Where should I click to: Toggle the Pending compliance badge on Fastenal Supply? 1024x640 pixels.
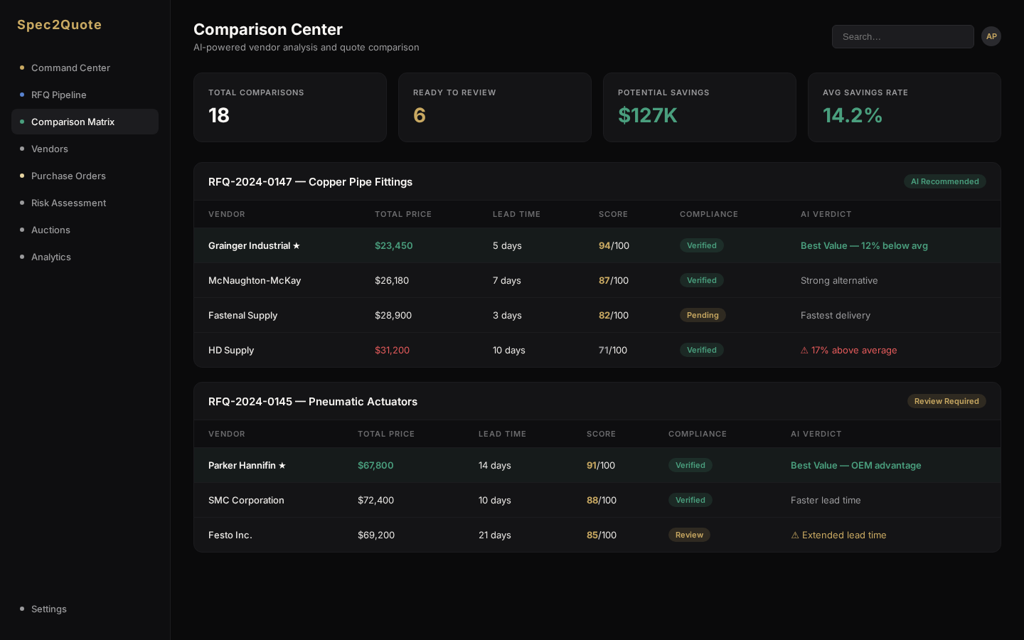tap(703, 315)
